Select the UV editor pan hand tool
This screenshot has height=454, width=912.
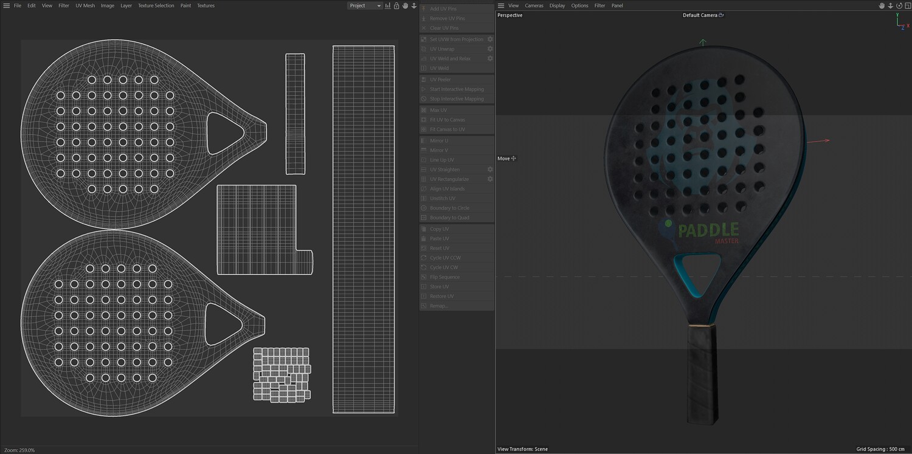tap(405, 5)
